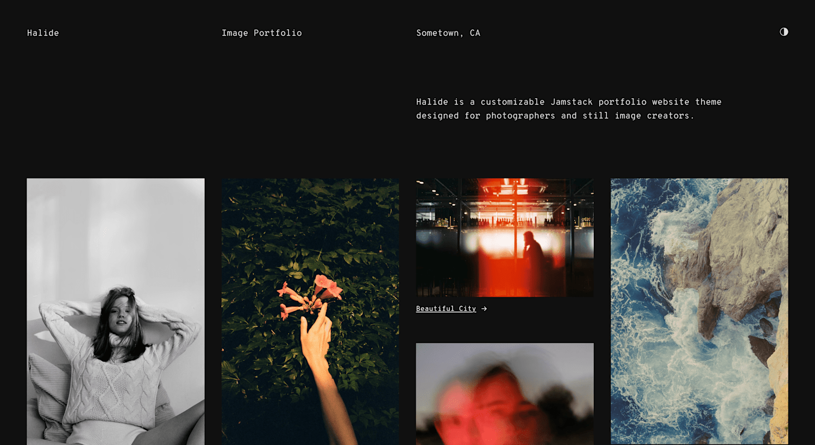Open the Halide site title link
Viewport: 815px width, 445px height.
(43, 33)
